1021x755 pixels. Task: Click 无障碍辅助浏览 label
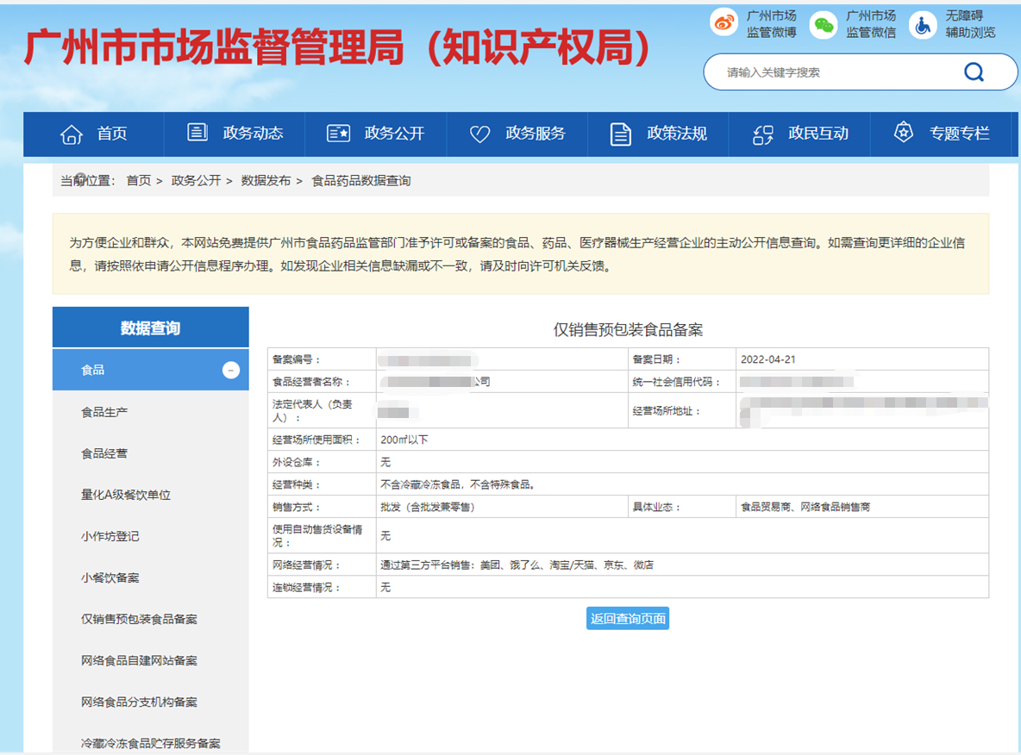pyautogui.click(x=970, y=24)
